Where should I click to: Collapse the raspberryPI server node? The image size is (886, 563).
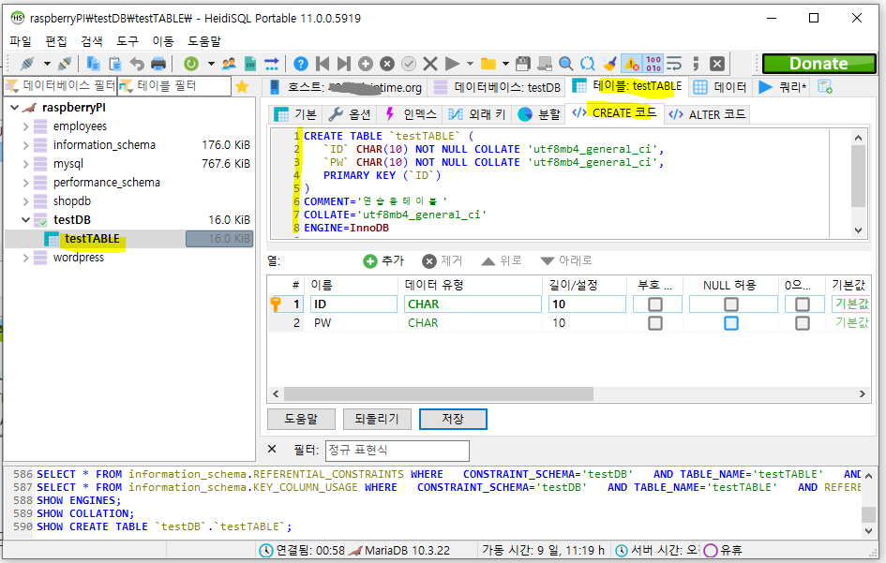(x=15, y=108)
